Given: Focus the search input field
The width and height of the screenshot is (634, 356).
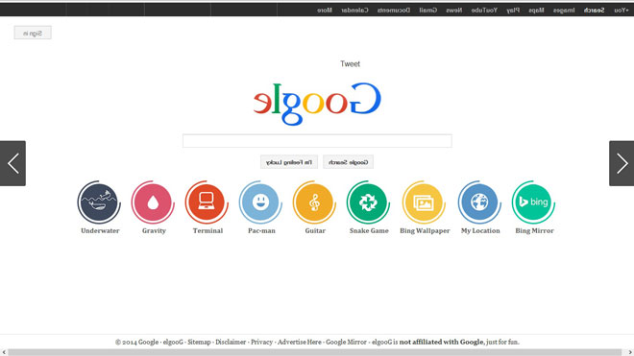Looking at the screenshot, I should (x=317, y=141).
